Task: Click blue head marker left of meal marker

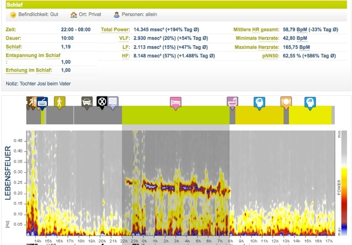Action: point(258,102)
